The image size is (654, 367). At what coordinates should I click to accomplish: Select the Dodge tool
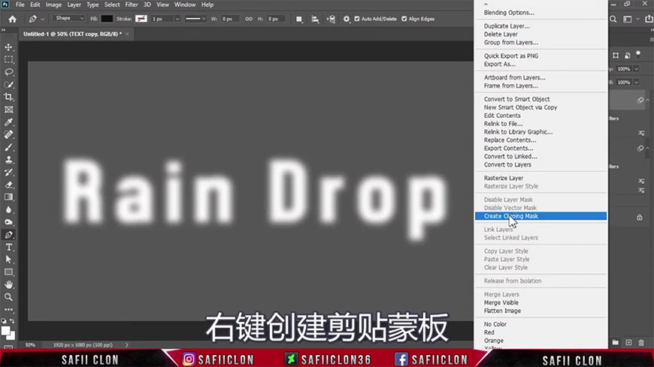coord(8,222)
